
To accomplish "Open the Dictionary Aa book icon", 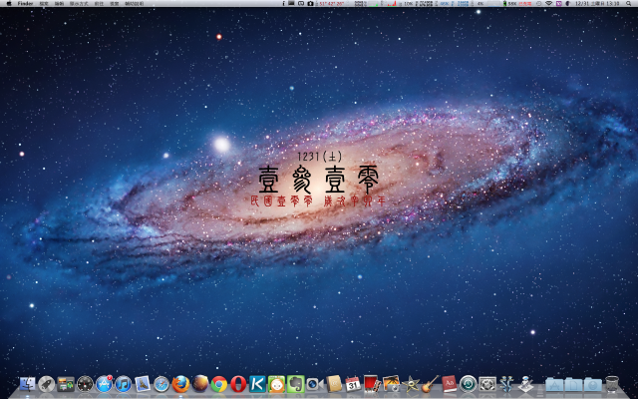I will [449, 384].
